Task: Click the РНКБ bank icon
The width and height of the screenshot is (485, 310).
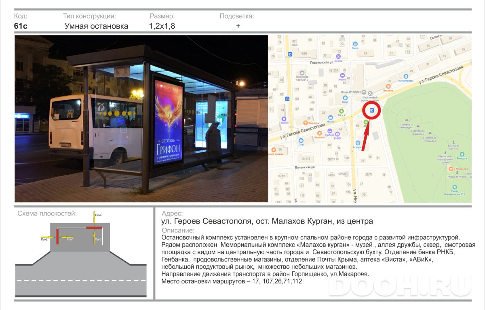Action: click(x=337, y=134)
